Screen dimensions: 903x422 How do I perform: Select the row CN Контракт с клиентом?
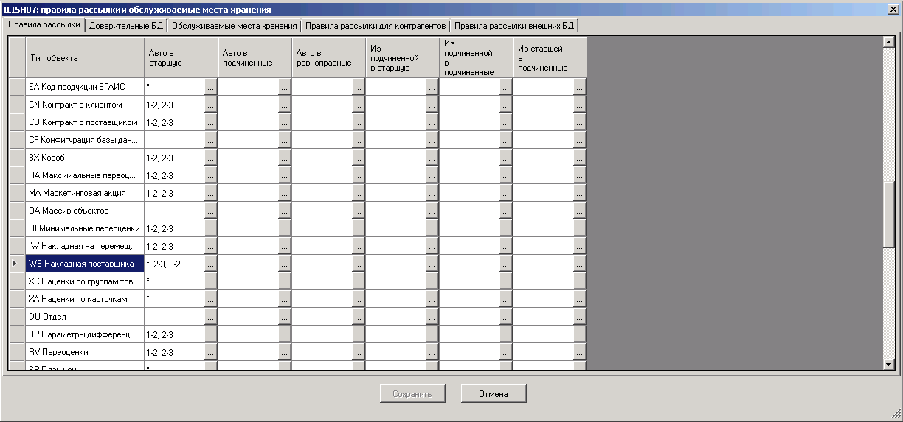[x=85, y=105]
